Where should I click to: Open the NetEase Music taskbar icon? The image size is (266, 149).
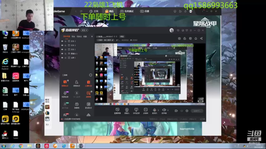pos(47,146)
